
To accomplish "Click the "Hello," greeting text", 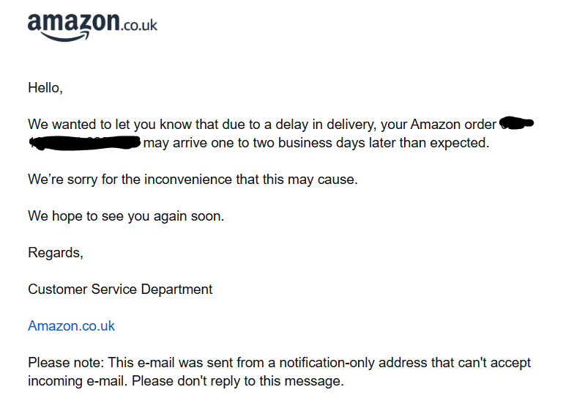I will point(45,88).
